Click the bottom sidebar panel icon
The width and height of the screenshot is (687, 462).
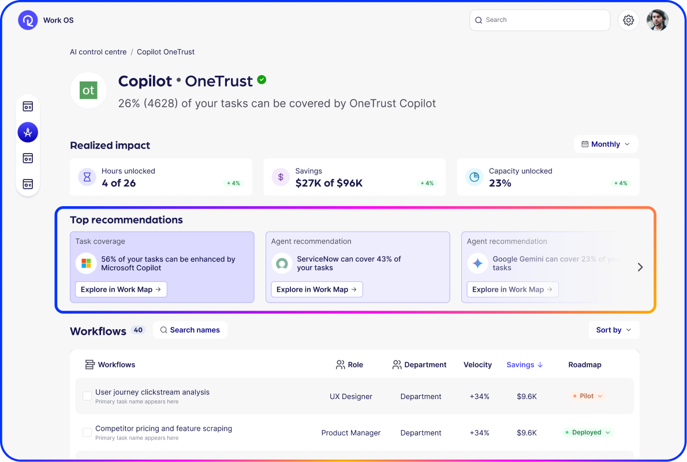(x=28, y=184)
